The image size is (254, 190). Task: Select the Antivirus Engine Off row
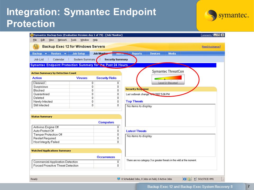(76, 127)
